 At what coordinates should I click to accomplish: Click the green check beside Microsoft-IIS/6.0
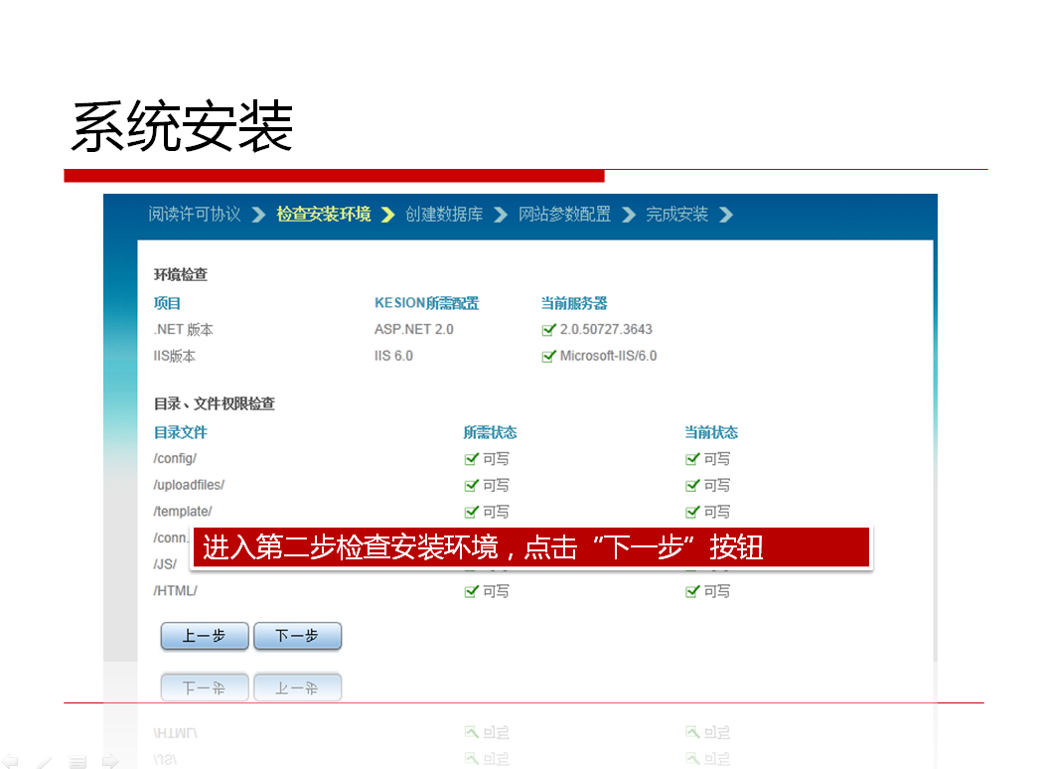(548, 357)
